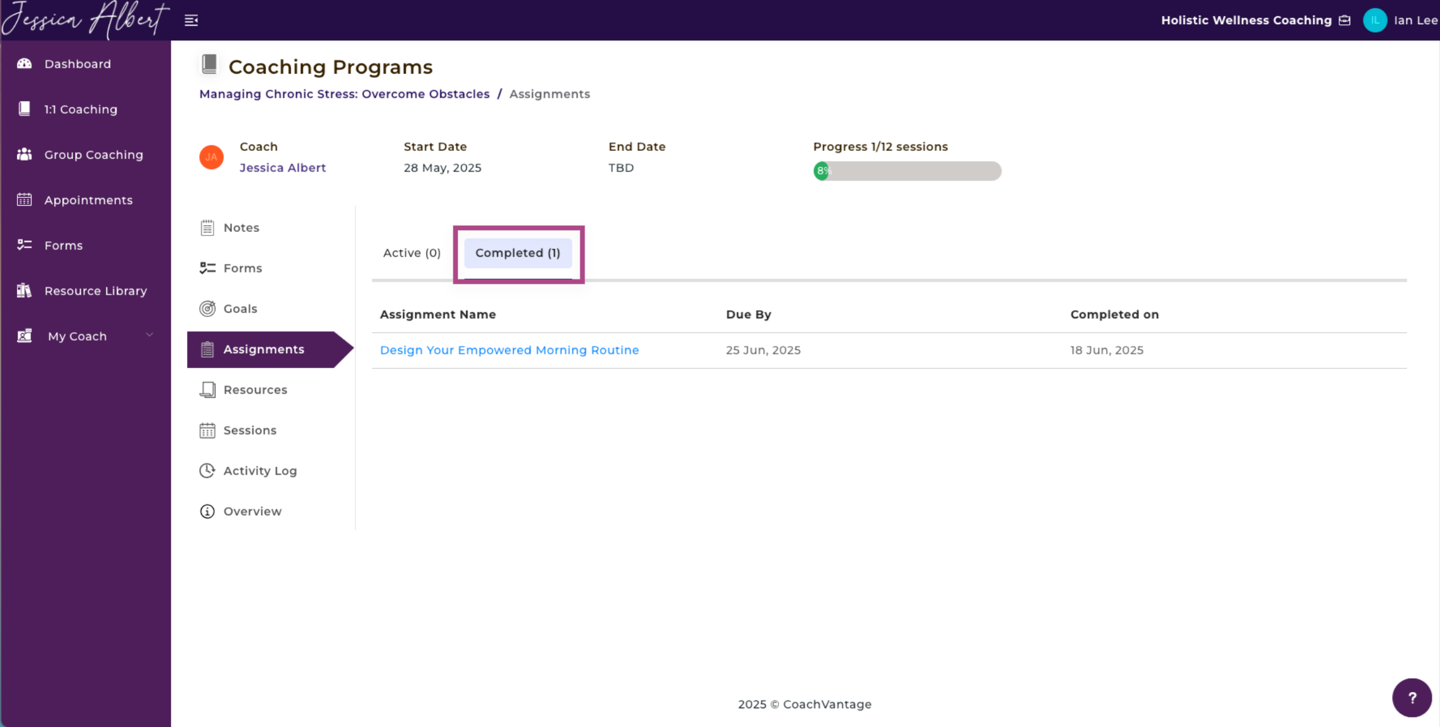Go to Managing Chronic Stress breadcrumb link
This screenshot has height=727, width=1440.
[x=344, y=94]
